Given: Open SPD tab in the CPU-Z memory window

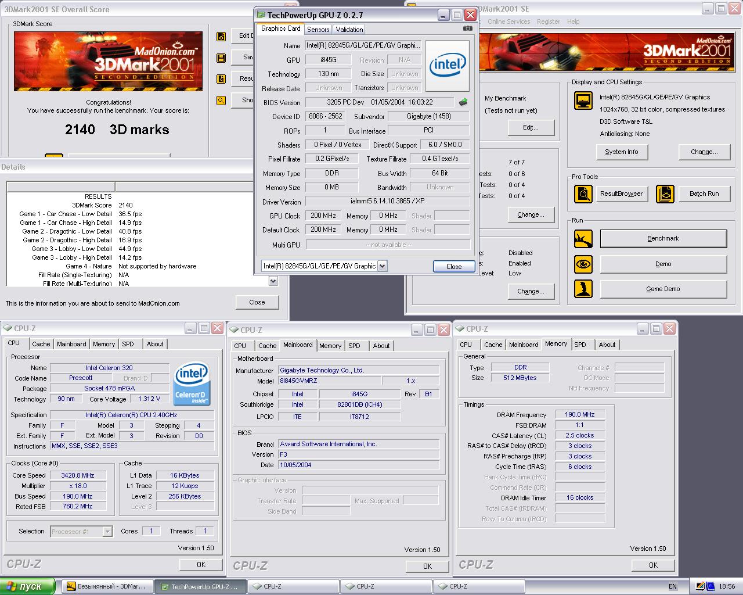Looking at the screenshot, I should click(x=580, y=345).
